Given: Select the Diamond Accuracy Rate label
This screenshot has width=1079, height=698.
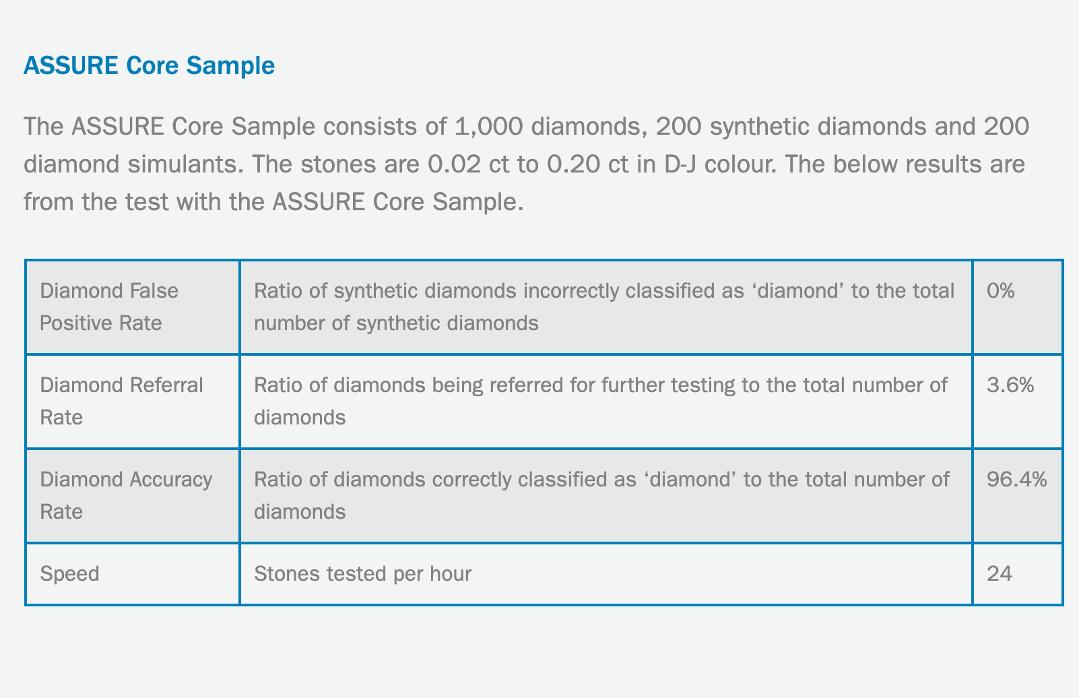Looking at the screenshot, I should [126, 495].
